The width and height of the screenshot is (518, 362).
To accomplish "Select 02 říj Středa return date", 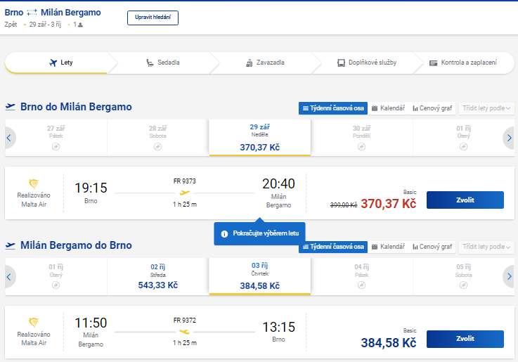I will coord(158,276).
